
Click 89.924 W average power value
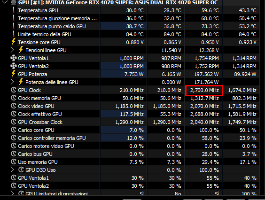click(x=245, y=74)
